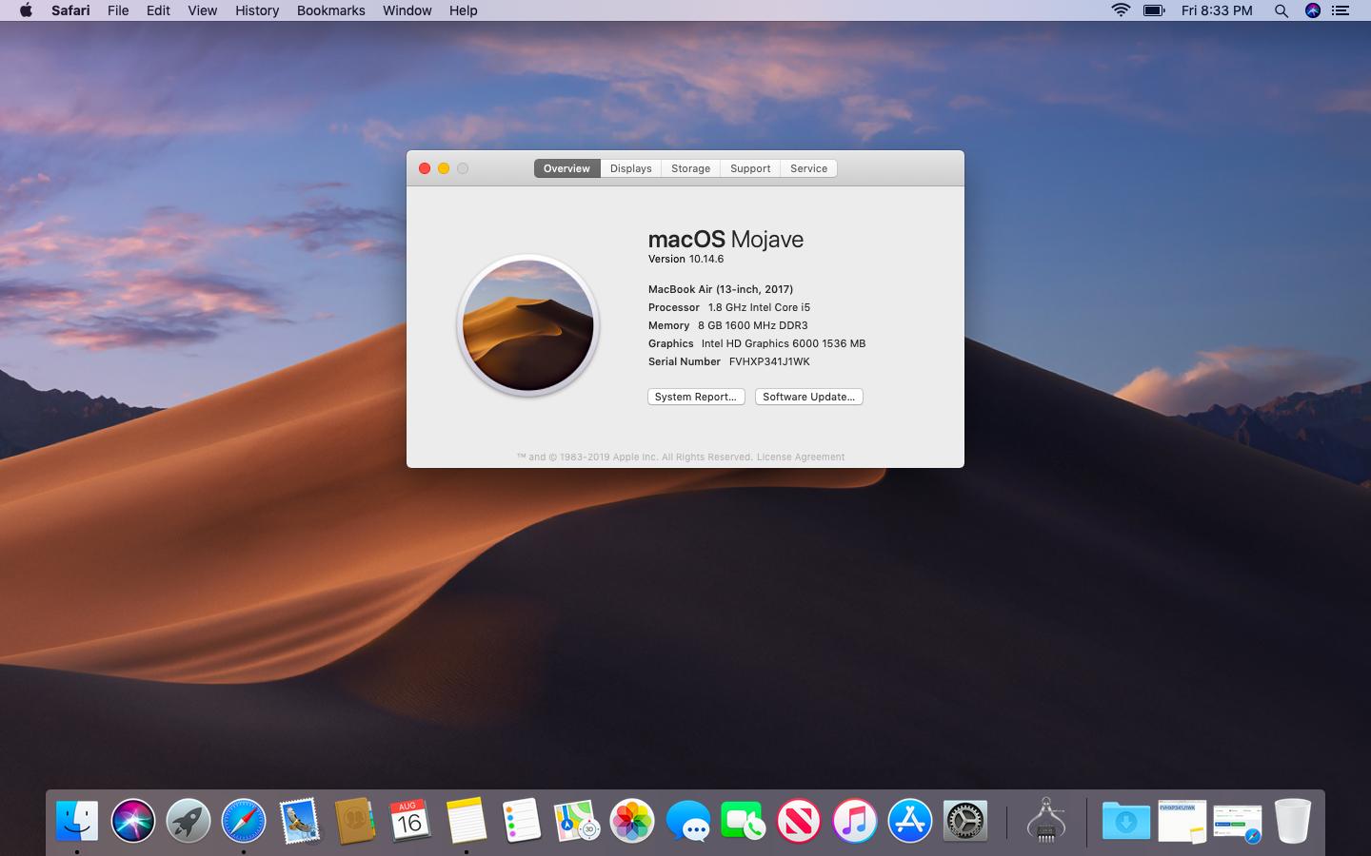Screen dimensions: 1371x856
Task: Open the Window menu
Action: pos(407,10)
